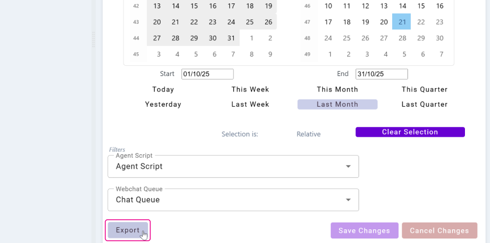Image resolution: width=490 pixels, height=243 pixels.
Task: Click the Start date input field
Action: click(x=207, y=74)
